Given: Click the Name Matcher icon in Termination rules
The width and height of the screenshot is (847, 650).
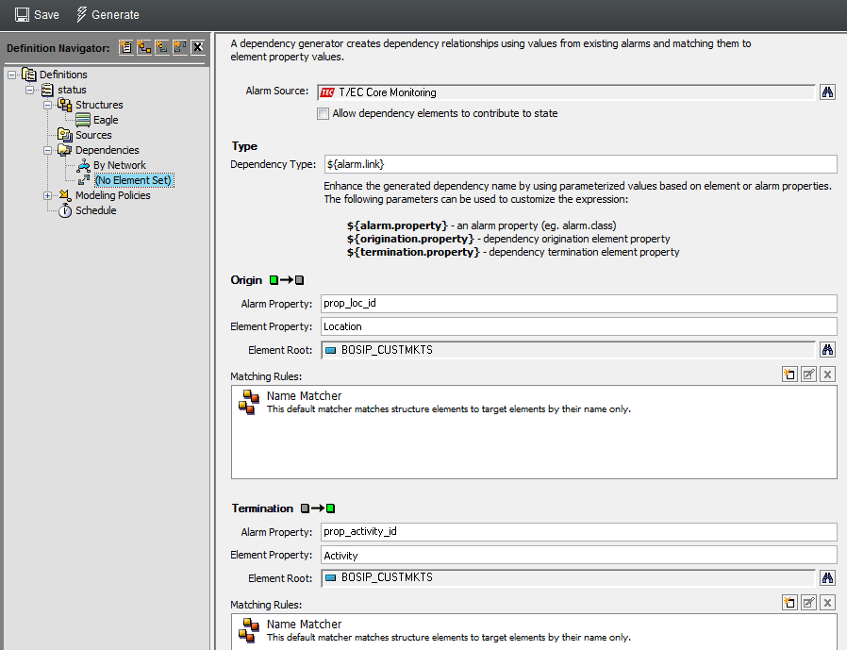Looking at the screenshot, I should pyautogui.click(x=248, y=630).
